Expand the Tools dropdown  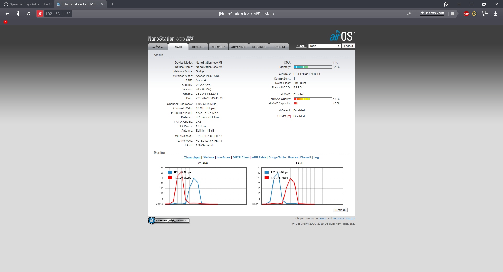pos(325,46)
